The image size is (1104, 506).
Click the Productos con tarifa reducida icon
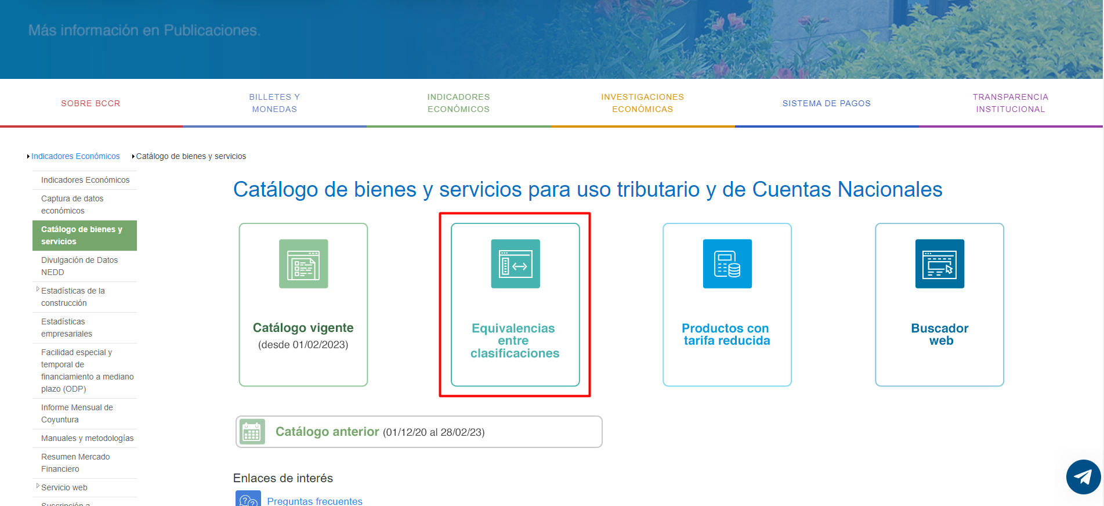click(727, 264)
